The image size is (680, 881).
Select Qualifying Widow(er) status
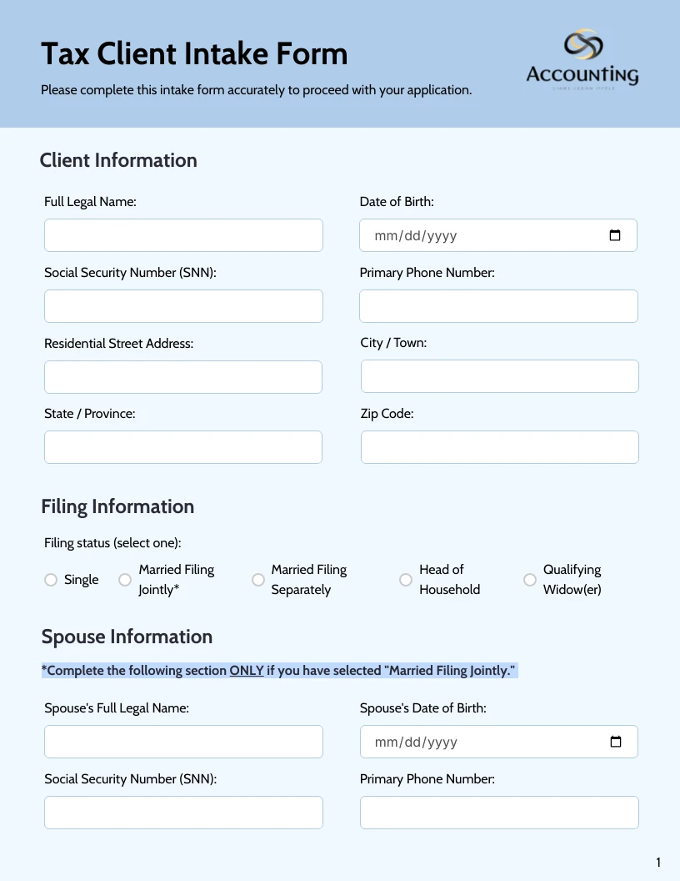click(530, 579)
